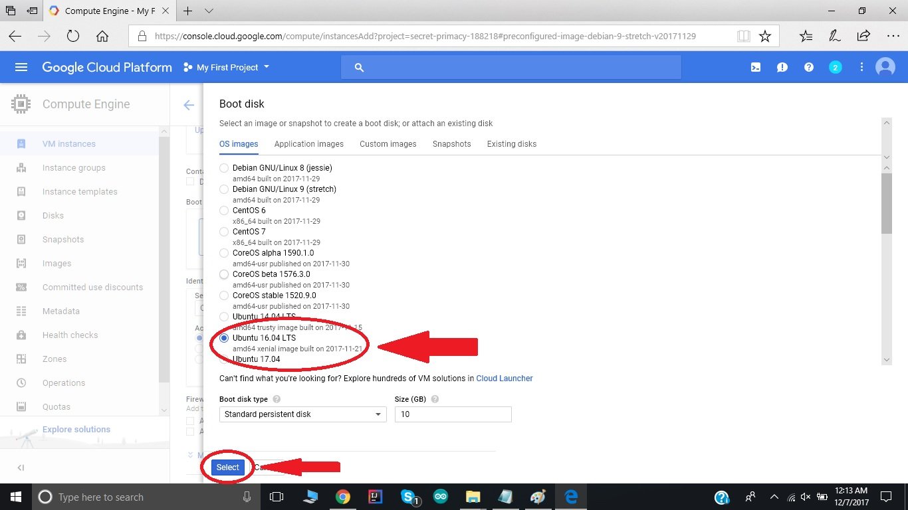The width and height of the screenshot is (908, 510).
Task: Click the Committed use discounts percent icon
Action: click(21, 287)
